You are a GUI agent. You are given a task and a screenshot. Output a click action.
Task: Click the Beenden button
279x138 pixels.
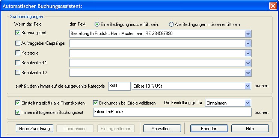[209, 128]
